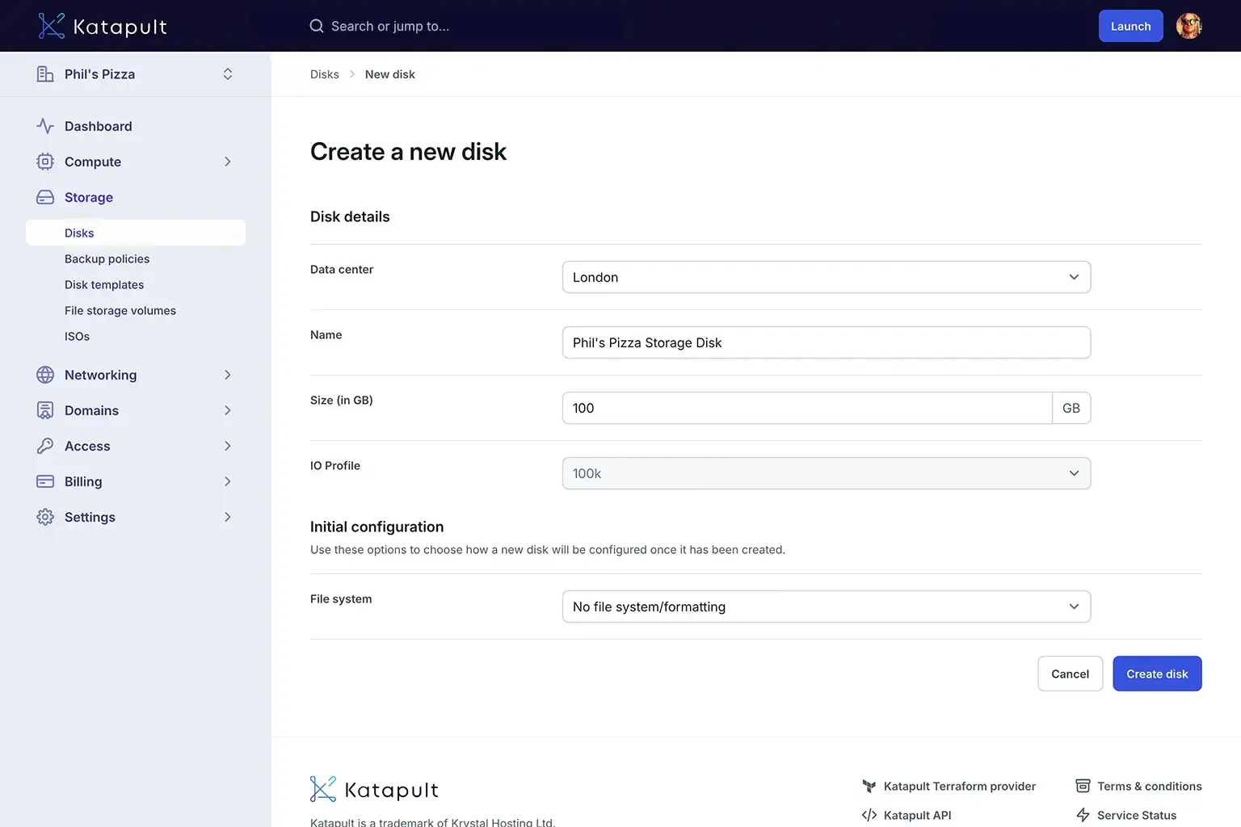
Task: Click the Storage drive icon
Action: pyautogui.click(x=44, y=197)
